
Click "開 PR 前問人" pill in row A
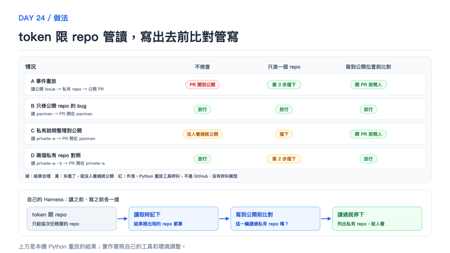point(368,85)
